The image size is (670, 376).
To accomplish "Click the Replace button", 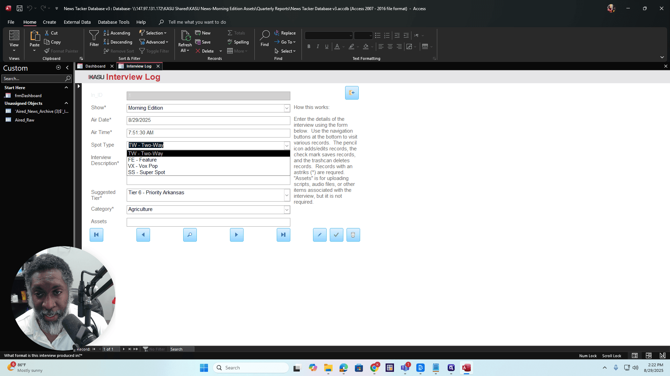I will coord(285,33).
